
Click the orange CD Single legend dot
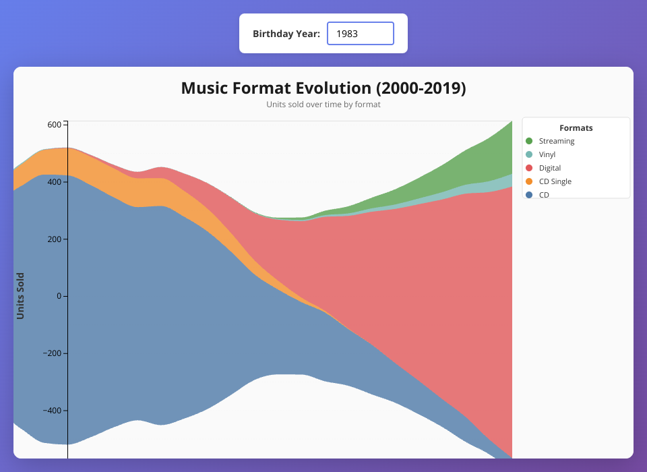point(529,181)
